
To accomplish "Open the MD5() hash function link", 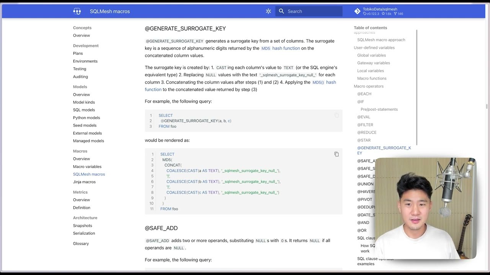I will coord(240,86).
